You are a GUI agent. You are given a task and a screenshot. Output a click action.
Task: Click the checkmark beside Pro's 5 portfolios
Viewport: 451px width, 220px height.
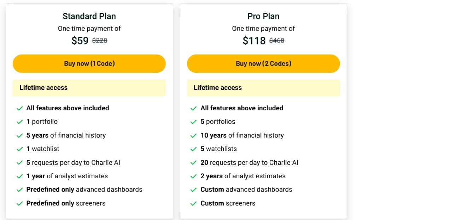[194, 122]
